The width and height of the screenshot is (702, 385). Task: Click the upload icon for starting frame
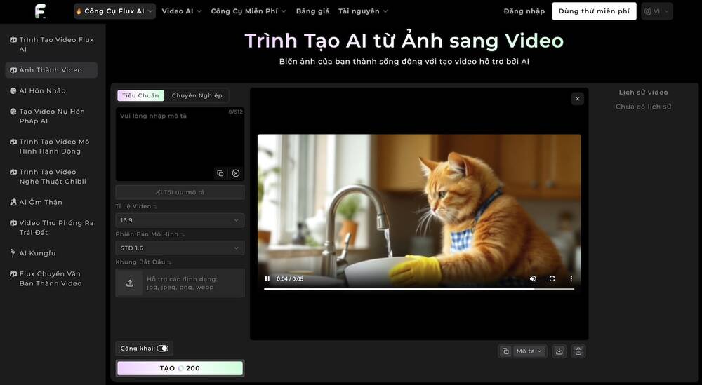[130, 283]
